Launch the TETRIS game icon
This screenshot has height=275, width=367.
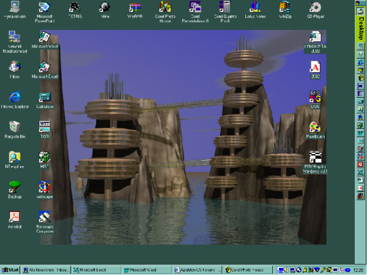click(x=75, y=10)
